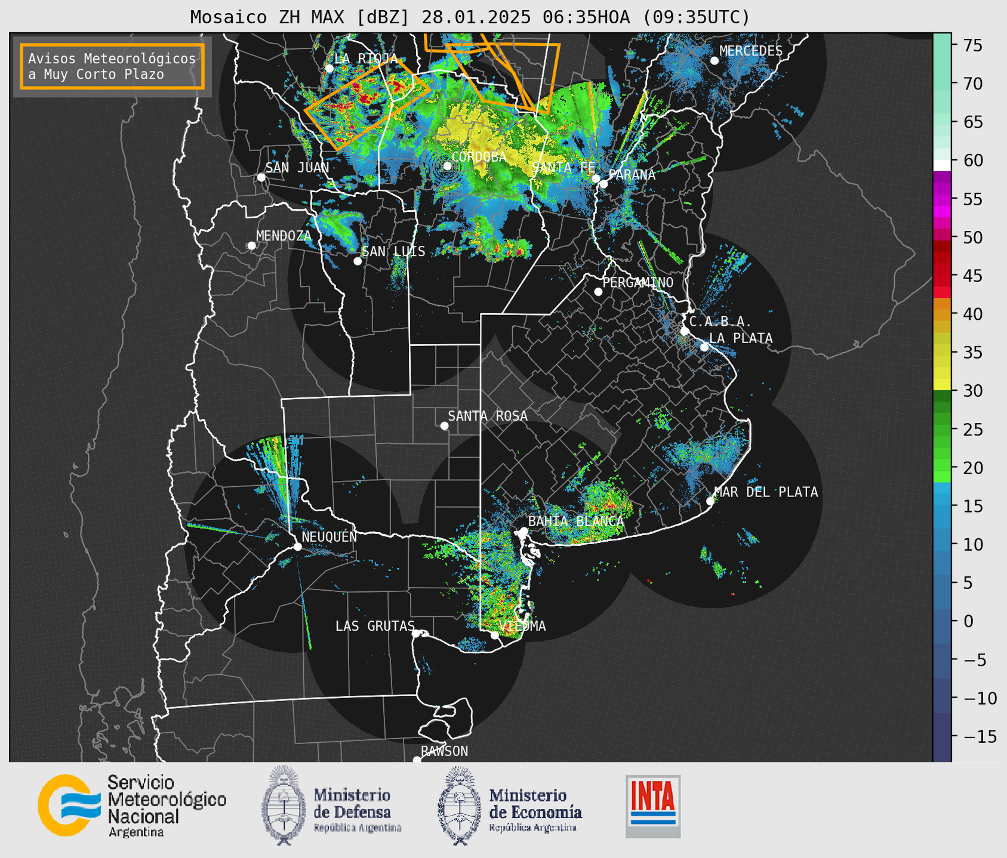1007x858 pixels.
Task: Click the BAHÍA BLANCA city marker dot
Action: [523, 531]
